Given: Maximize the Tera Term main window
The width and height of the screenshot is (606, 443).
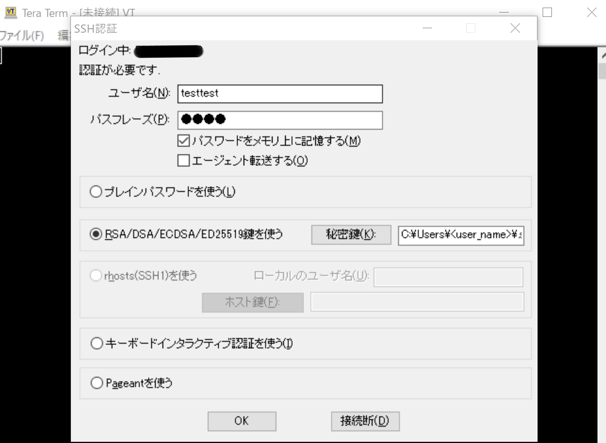Looking at the screenshot, I should pyautogui.click(x=547, y=13).
